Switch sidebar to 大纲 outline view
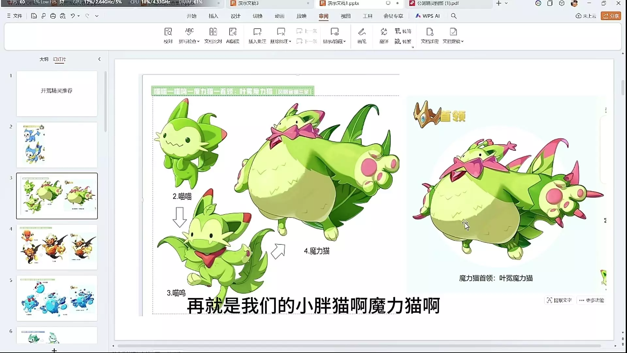The height and width of the screenshot is (353, 627). 44,59
